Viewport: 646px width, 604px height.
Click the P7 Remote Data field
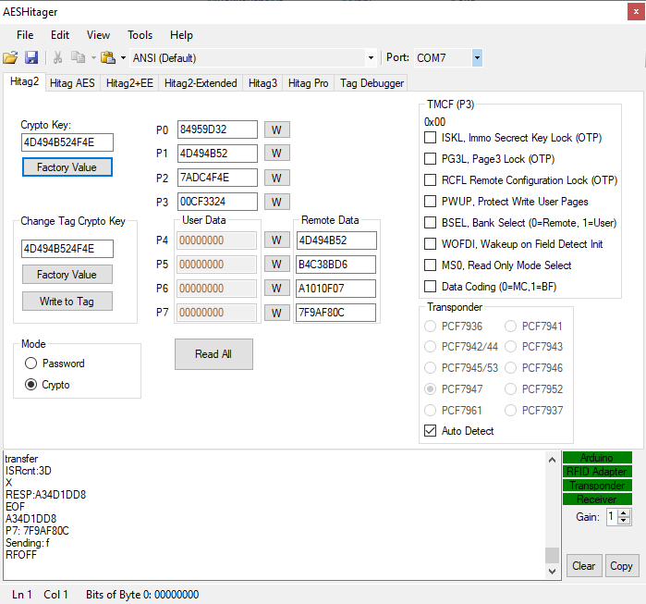(336, 313)
